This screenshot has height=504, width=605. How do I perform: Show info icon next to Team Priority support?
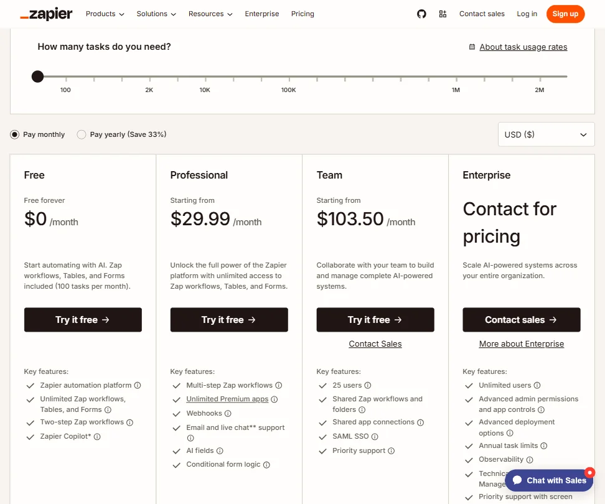[392, 450]
